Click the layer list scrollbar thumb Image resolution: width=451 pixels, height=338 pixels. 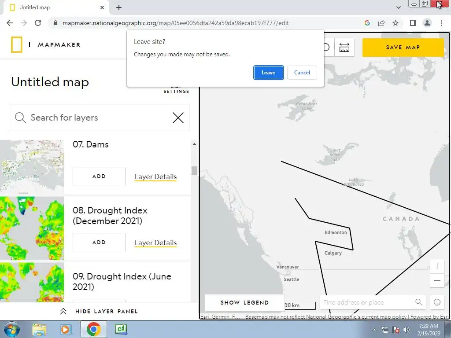[194, 170]
